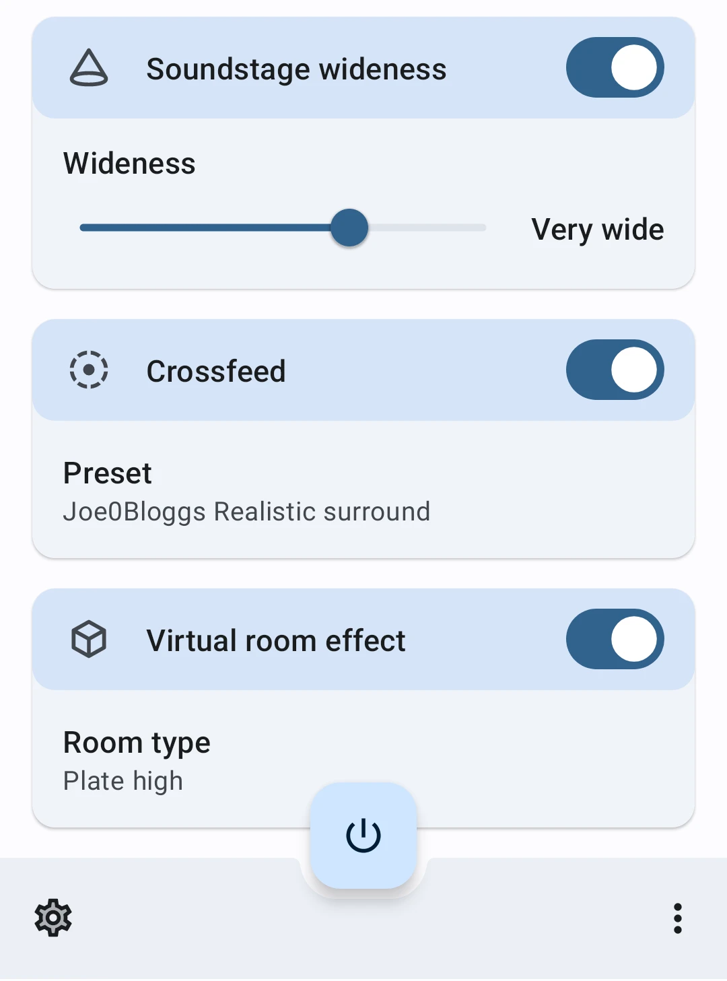Click the "Very wide" value label

597,230
